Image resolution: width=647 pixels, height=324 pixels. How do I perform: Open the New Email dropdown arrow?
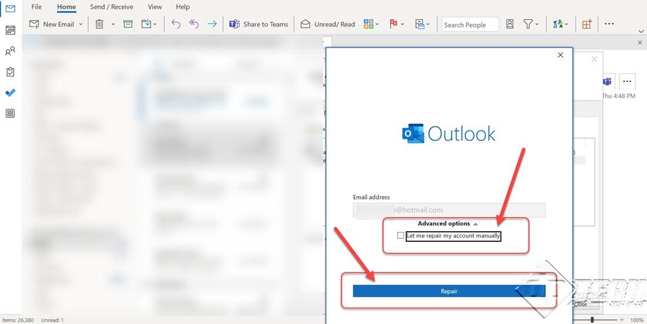tap(81, 25)
